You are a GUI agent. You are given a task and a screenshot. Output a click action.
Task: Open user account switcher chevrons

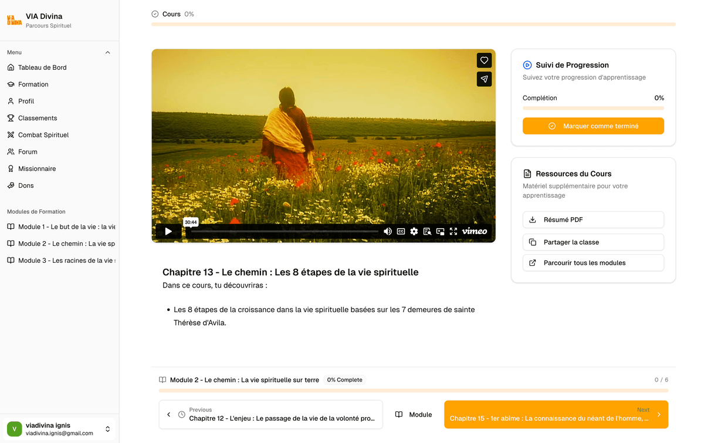[107, 429]
